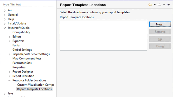The height and width of the screenshot is (97, 173).
Task: Open the preferences page view menu arrow
Action: coord(169,5)
